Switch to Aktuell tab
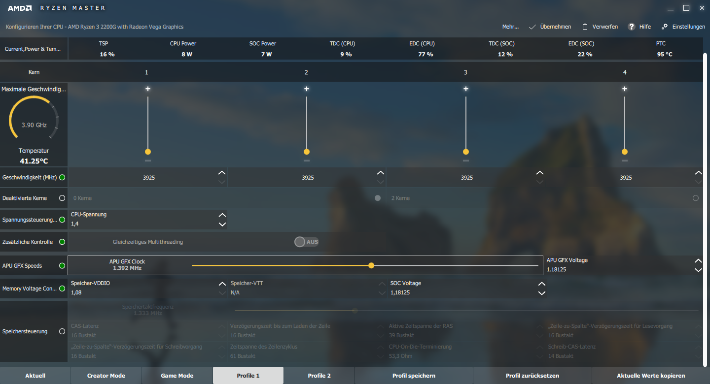Image resolution: width=710 pixels, height=384 pixels. tap(35, 376)
